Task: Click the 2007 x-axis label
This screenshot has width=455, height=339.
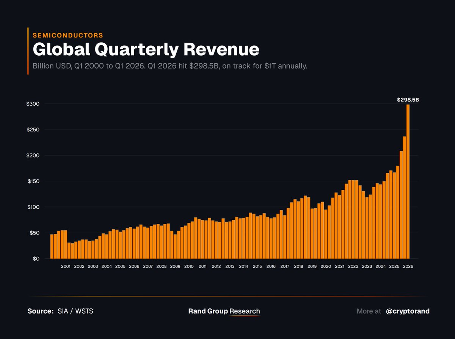Action: coord(148,266)
